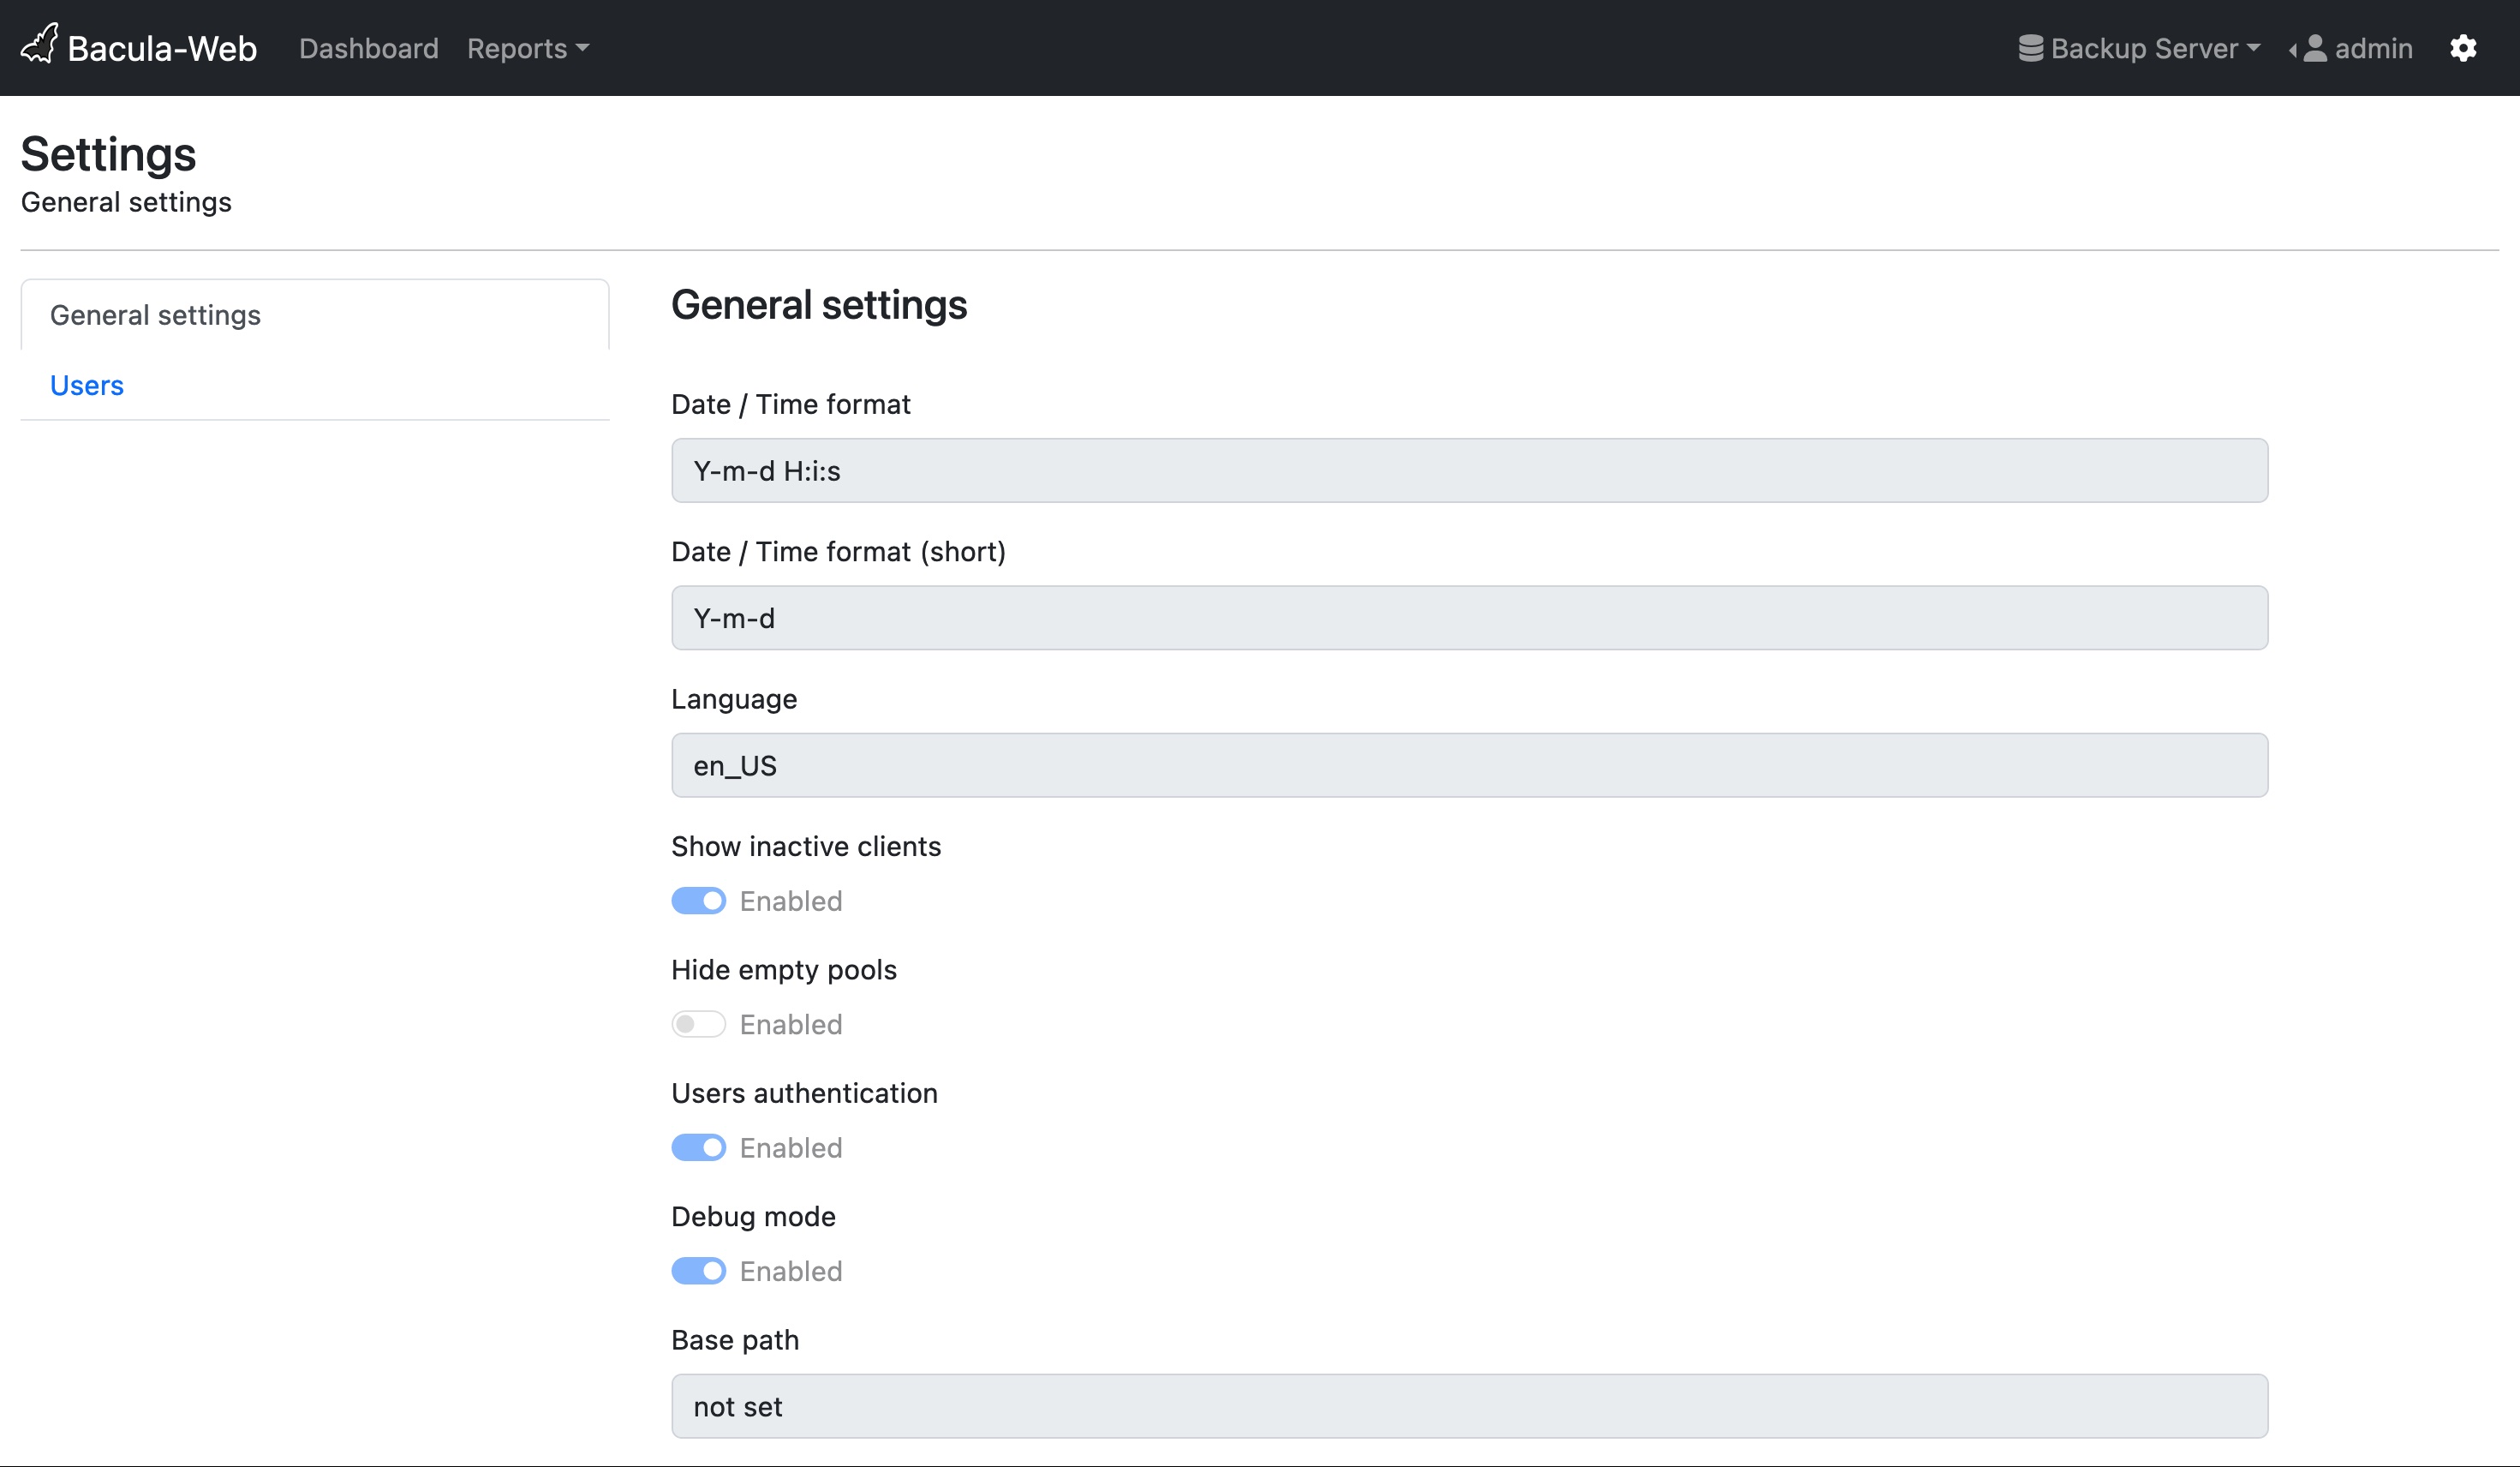Image resolution: width=2520 pixels, height=1467 pixels.
Task: Click Enabled label under Show inactive clients
Action: point(791,901)
